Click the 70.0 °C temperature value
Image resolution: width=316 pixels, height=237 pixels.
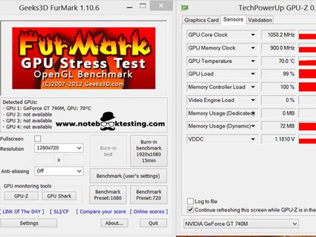pyautogui.click(x=278, y=61)
